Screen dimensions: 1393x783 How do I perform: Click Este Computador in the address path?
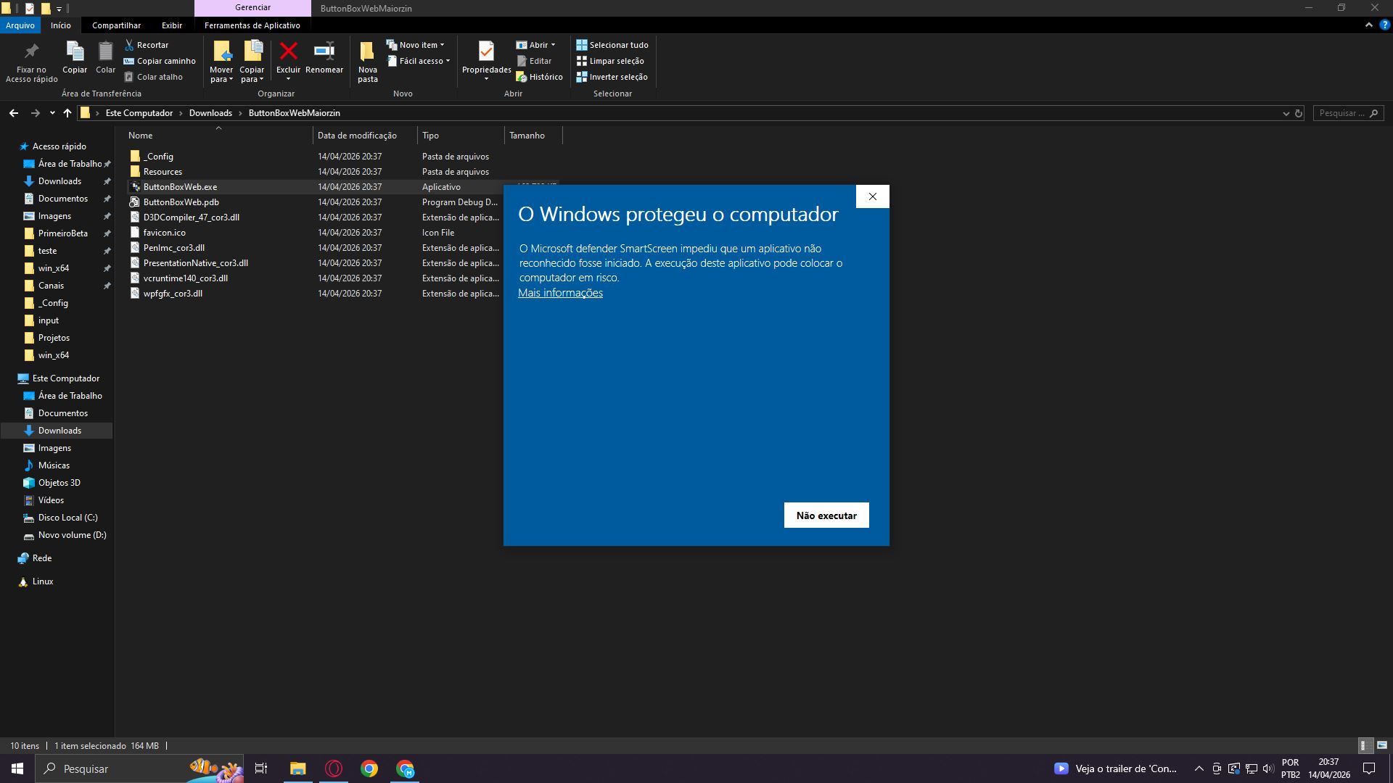(139, 113)
